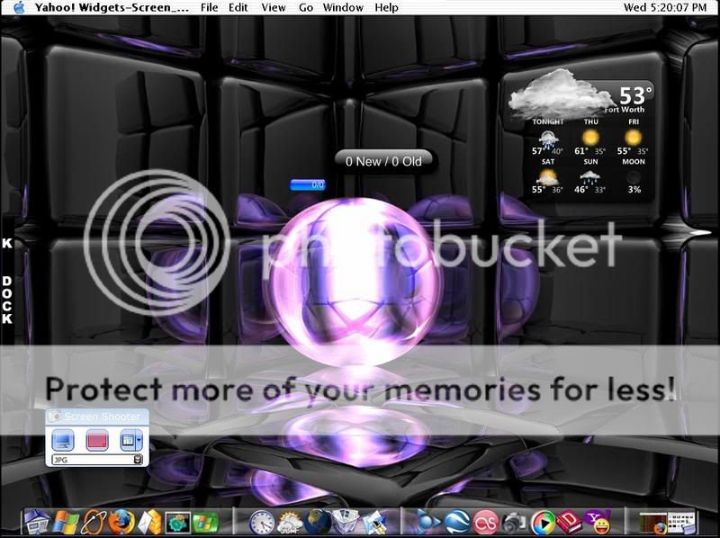Image resolution: width=720 pixels, height=538 pixels.
Task: Launch Windows Media Player from dock
Action: coord(544,522)
